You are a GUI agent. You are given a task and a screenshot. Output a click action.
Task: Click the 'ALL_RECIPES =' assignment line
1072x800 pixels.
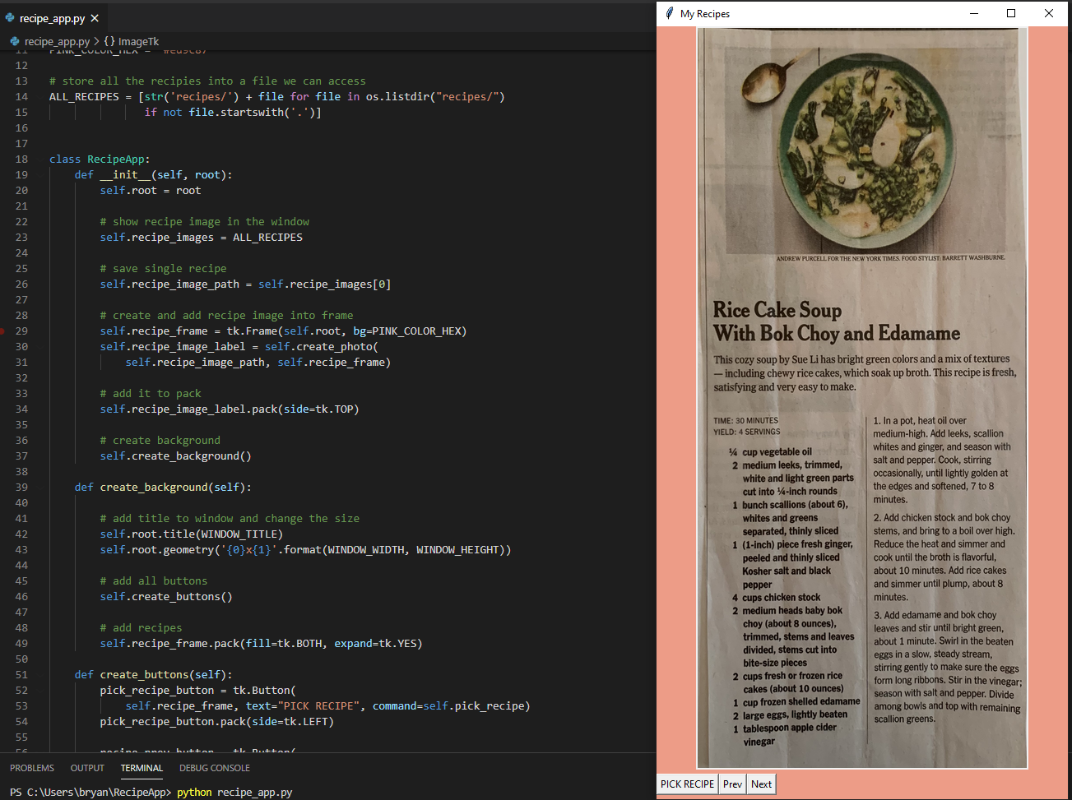click(277, 97)
